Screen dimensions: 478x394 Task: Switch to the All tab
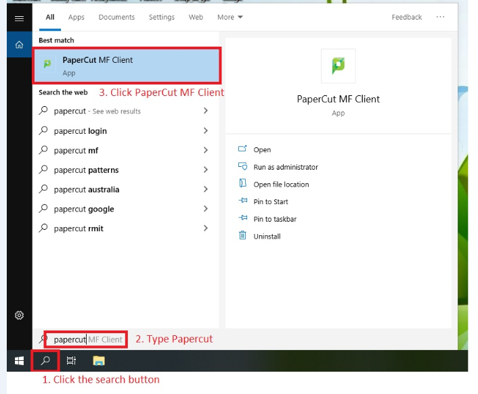coord(50,18)
